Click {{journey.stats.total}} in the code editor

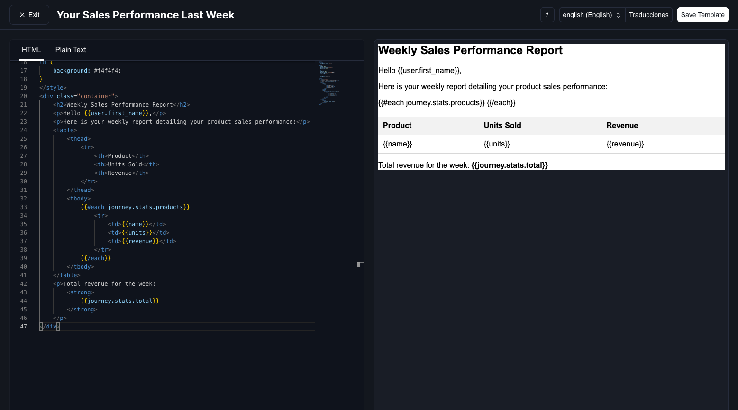(119, 301)
